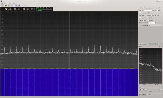Uncheck the No limits checkbox

pos(148,18)
